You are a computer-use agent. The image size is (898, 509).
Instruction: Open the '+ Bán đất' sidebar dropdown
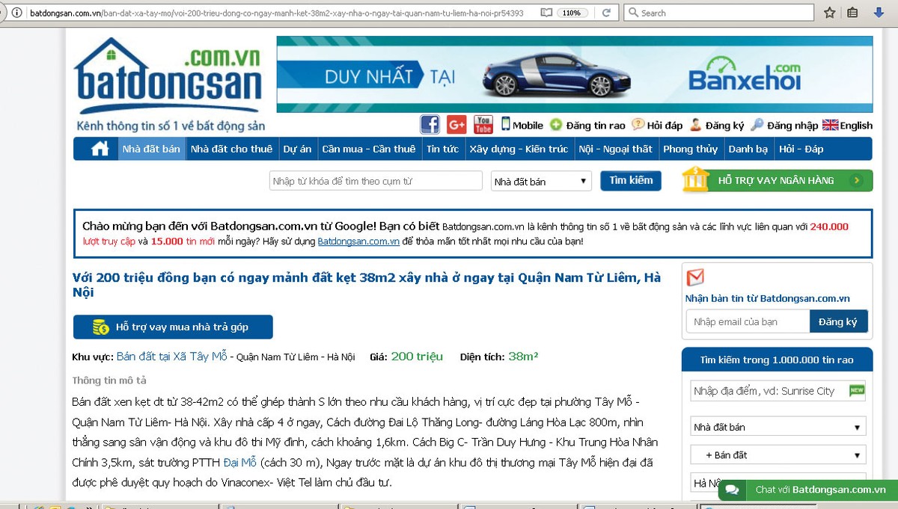778,455
